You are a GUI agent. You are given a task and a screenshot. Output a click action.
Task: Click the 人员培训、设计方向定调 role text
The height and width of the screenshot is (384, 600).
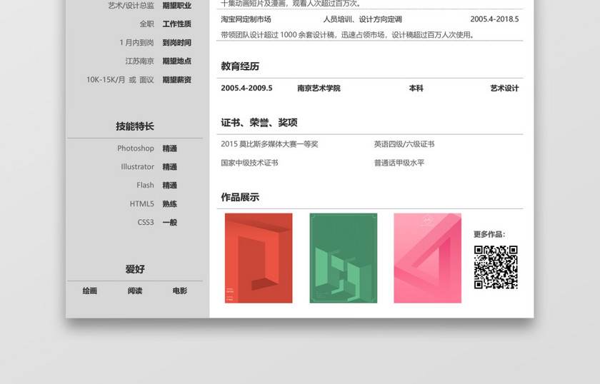(x=362, y=19)
